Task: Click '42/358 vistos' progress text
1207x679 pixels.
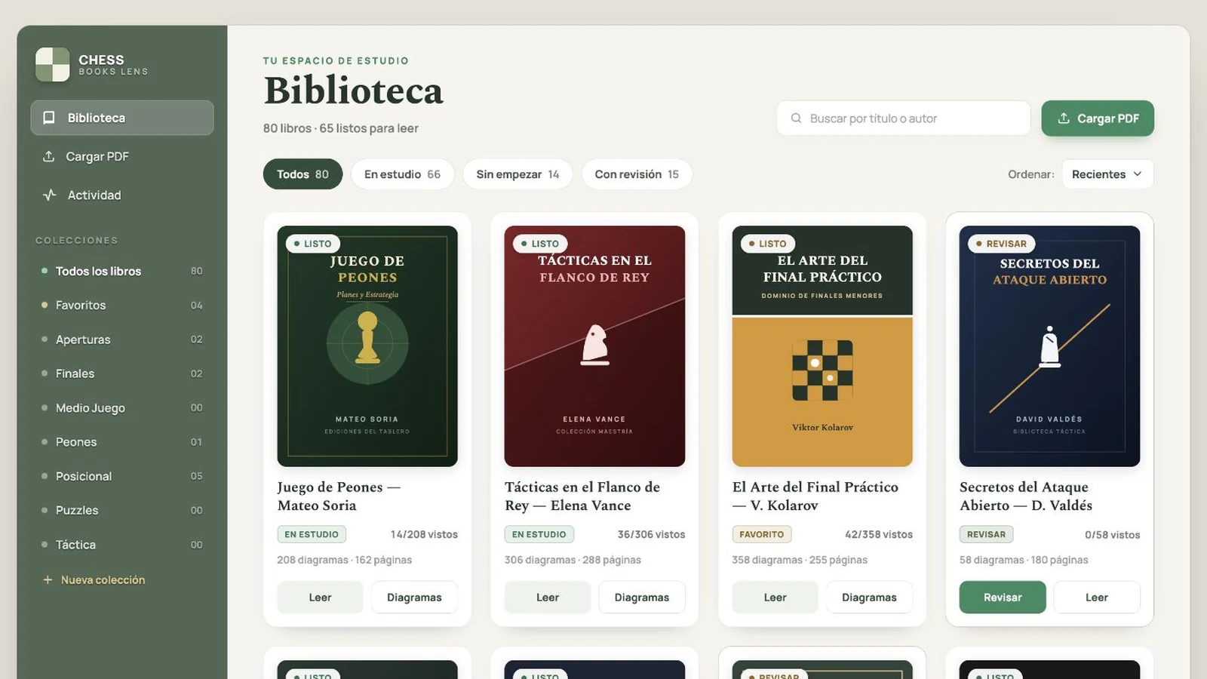Action: click(879, 534)
